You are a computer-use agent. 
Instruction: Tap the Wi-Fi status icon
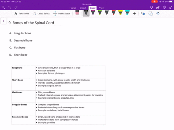coord(160,1)
